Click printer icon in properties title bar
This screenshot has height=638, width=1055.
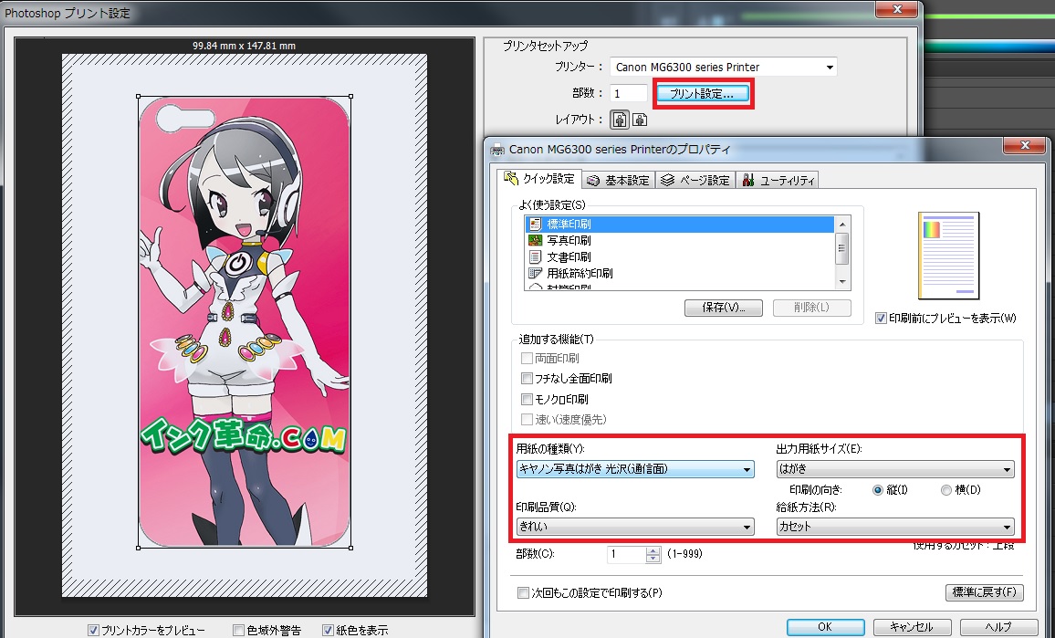tap(497, 150)
